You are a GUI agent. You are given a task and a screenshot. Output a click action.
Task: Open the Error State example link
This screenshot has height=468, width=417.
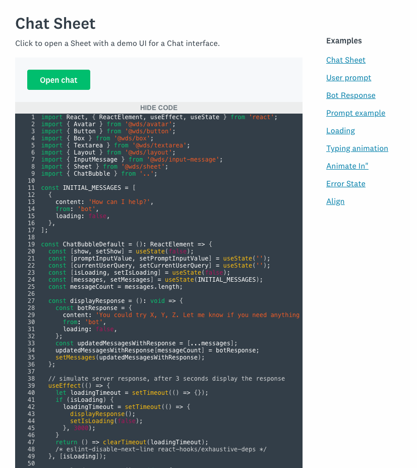(x=345, y=184)
